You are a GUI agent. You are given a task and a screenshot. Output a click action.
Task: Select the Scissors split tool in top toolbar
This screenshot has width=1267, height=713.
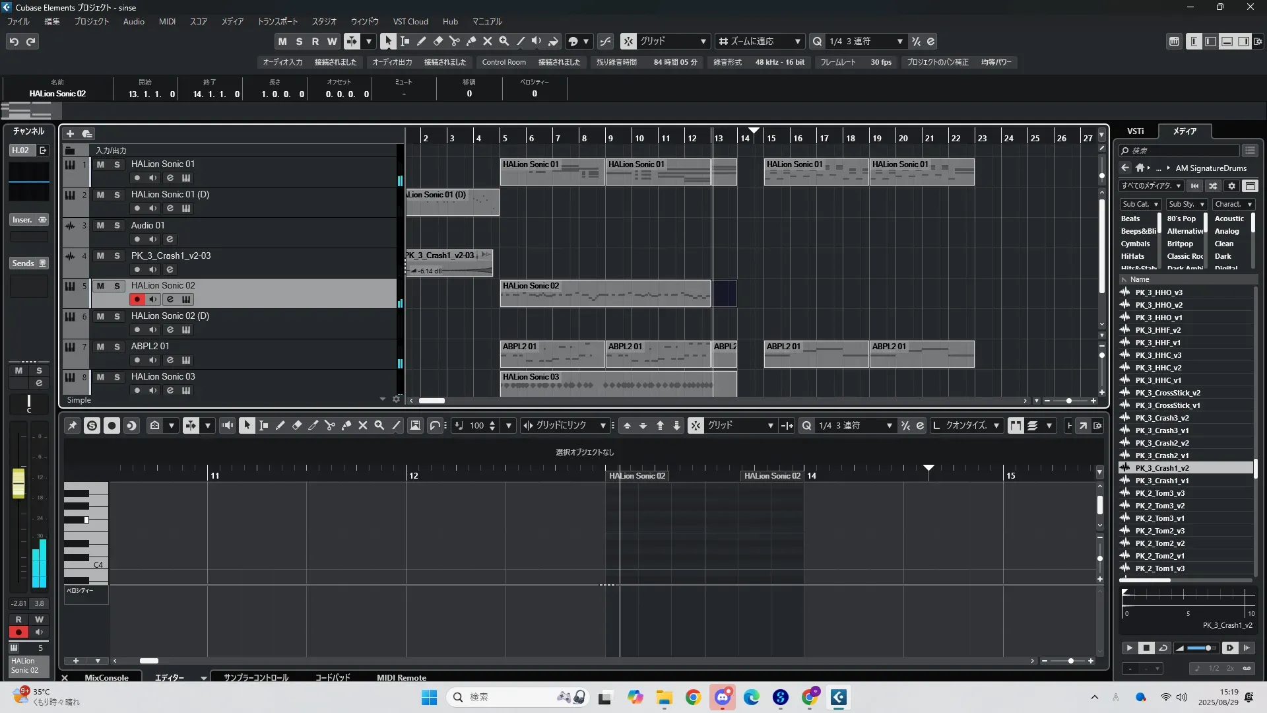coord(454,42)
